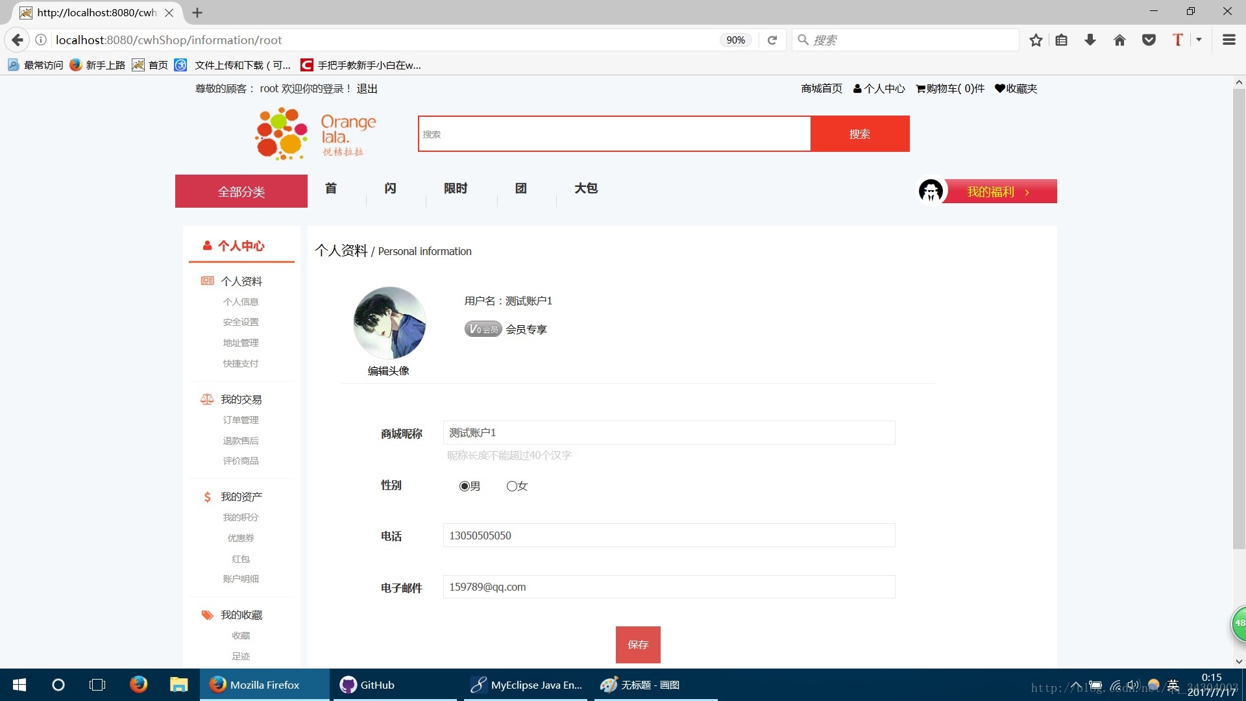Open the Windows Start menu
Screen dimensions: 1246x701
pyautogui.click(x=19, y=685)
